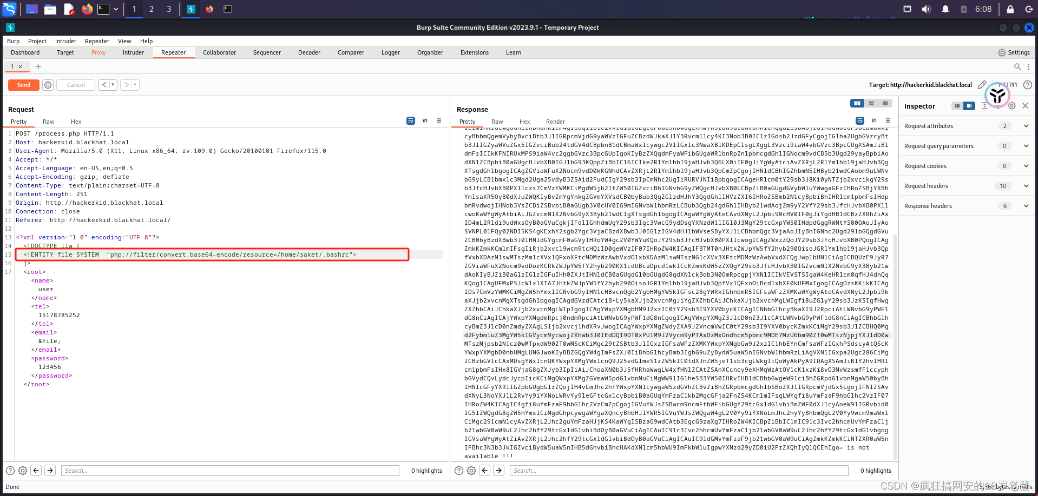This screenshot has height=496, width=1038.
Task: Click the request search input field
Action: click(230, 471)
